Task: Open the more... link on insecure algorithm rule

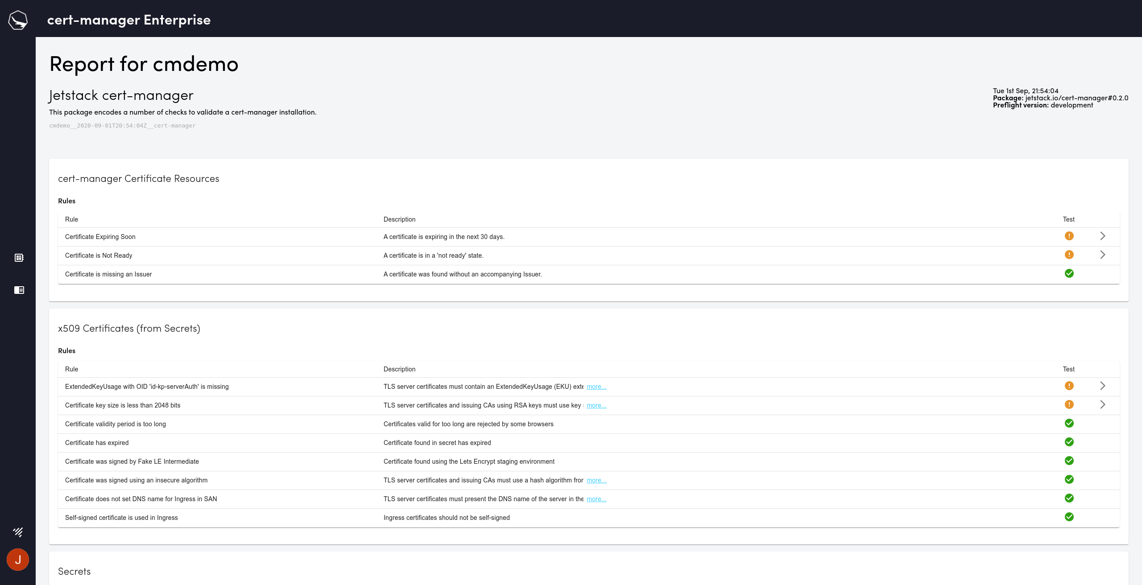Action: pos(596,480)
